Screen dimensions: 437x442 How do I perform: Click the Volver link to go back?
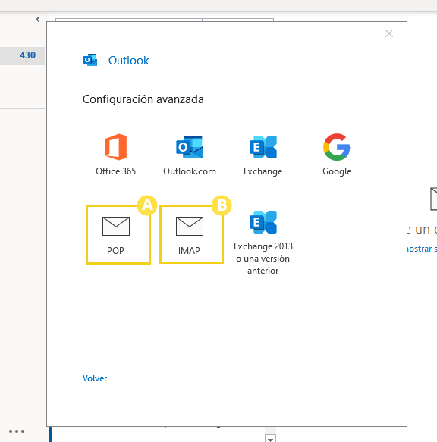(x=95, y=378)
